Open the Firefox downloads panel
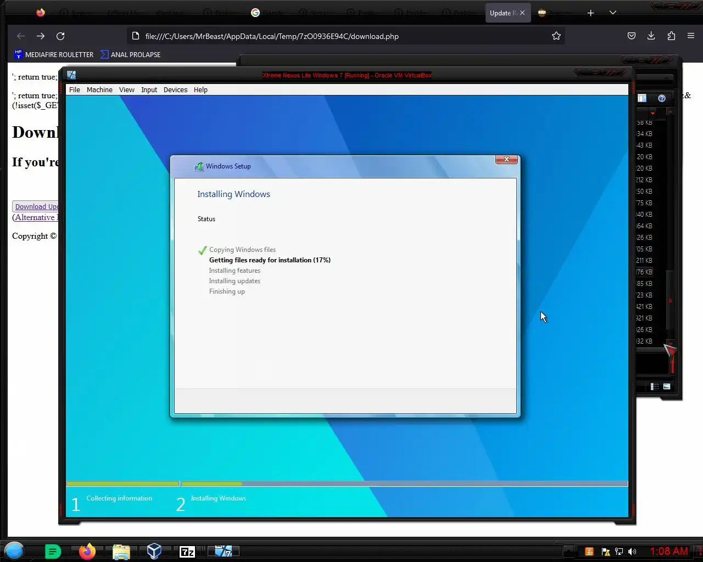The image size is (703, 562). (x=651, y=36)
